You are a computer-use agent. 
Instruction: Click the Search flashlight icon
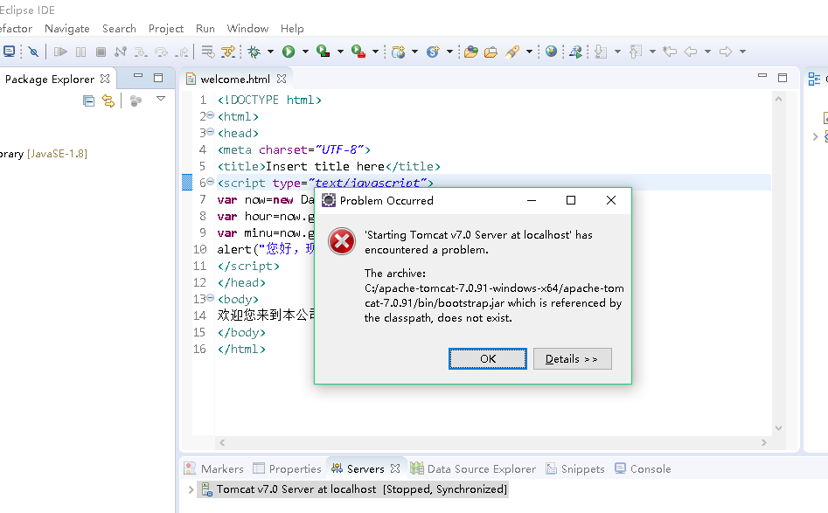512,52
